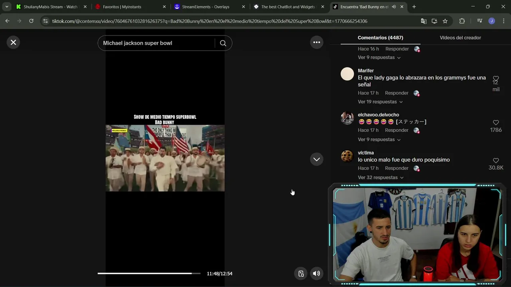Mute the video volume
This screenshot has width=511, height=287.
pos(316,273)
